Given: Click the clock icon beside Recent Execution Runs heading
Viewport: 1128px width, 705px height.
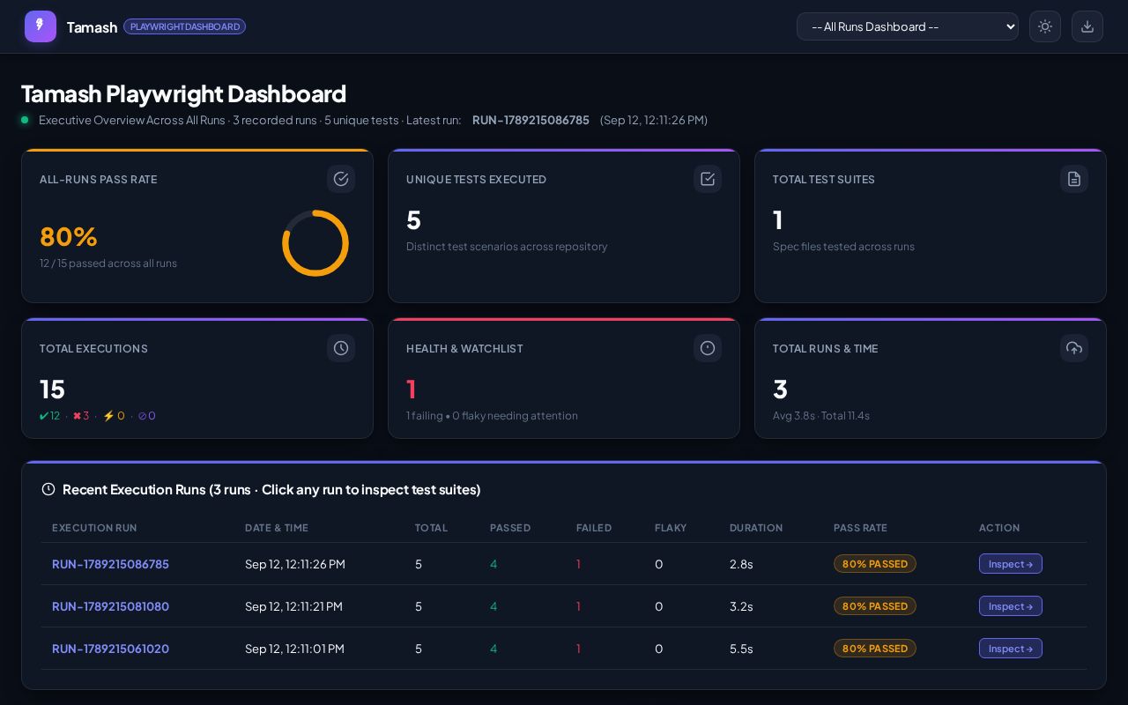Looking at the screenshot, I should point(48,489).
